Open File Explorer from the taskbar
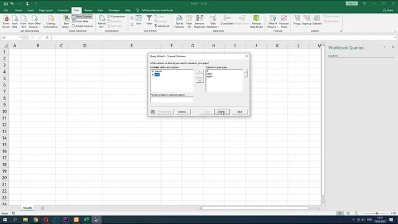Viewport: 398px width, 224px height. point(25,220)
